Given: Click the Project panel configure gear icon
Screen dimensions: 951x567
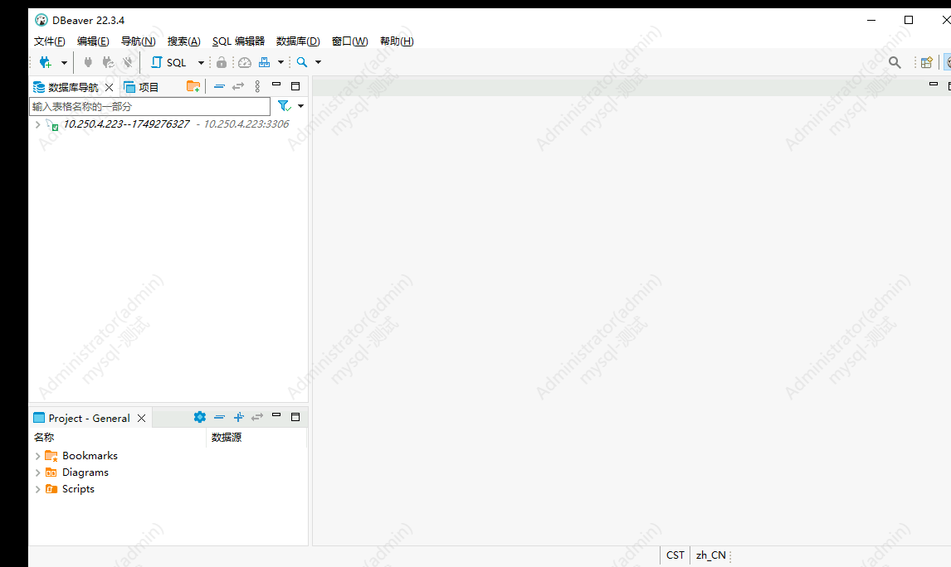Looking at the screenshot, I should point(199,417).
